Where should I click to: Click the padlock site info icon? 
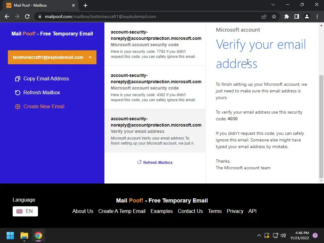[40, 16]
